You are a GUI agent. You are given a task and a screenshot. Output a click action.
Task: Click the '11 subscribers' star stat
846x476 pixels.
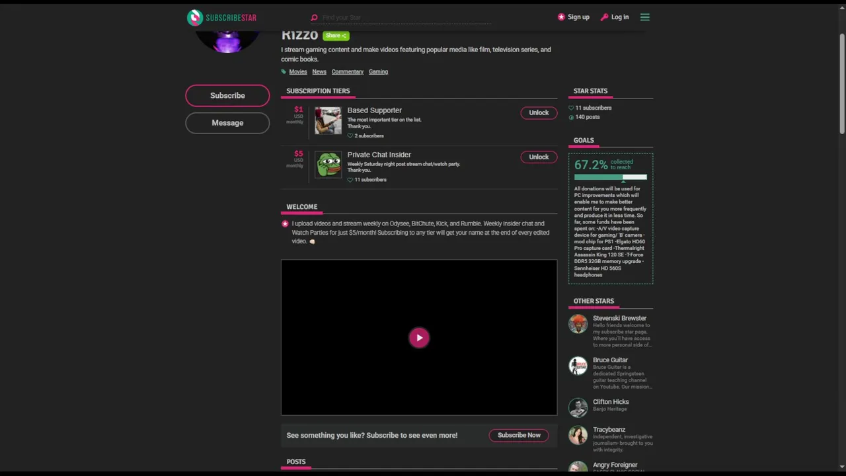pyautogui.click(x=593, y=108)
